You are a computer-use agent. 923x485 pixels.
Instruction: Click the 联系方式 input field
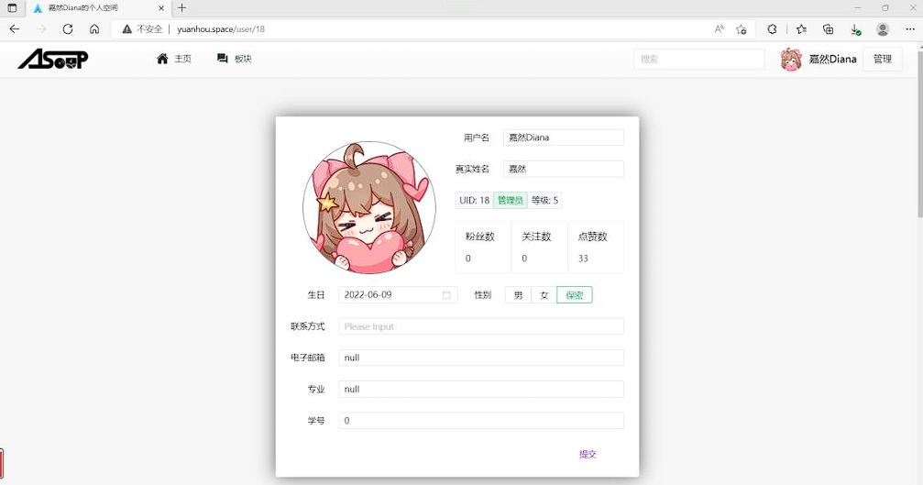click(x=480, y=326)
